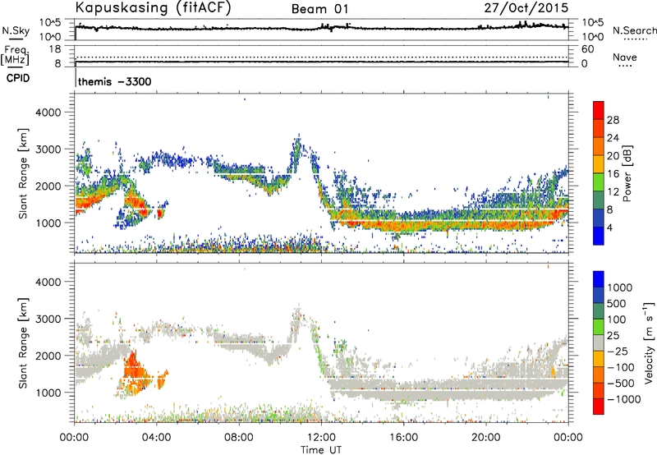Viewport: 657px width, 455px height.
Task: Click the 'N.Sky' legend label
Action: pyautogui.click(x=16, y=30)
